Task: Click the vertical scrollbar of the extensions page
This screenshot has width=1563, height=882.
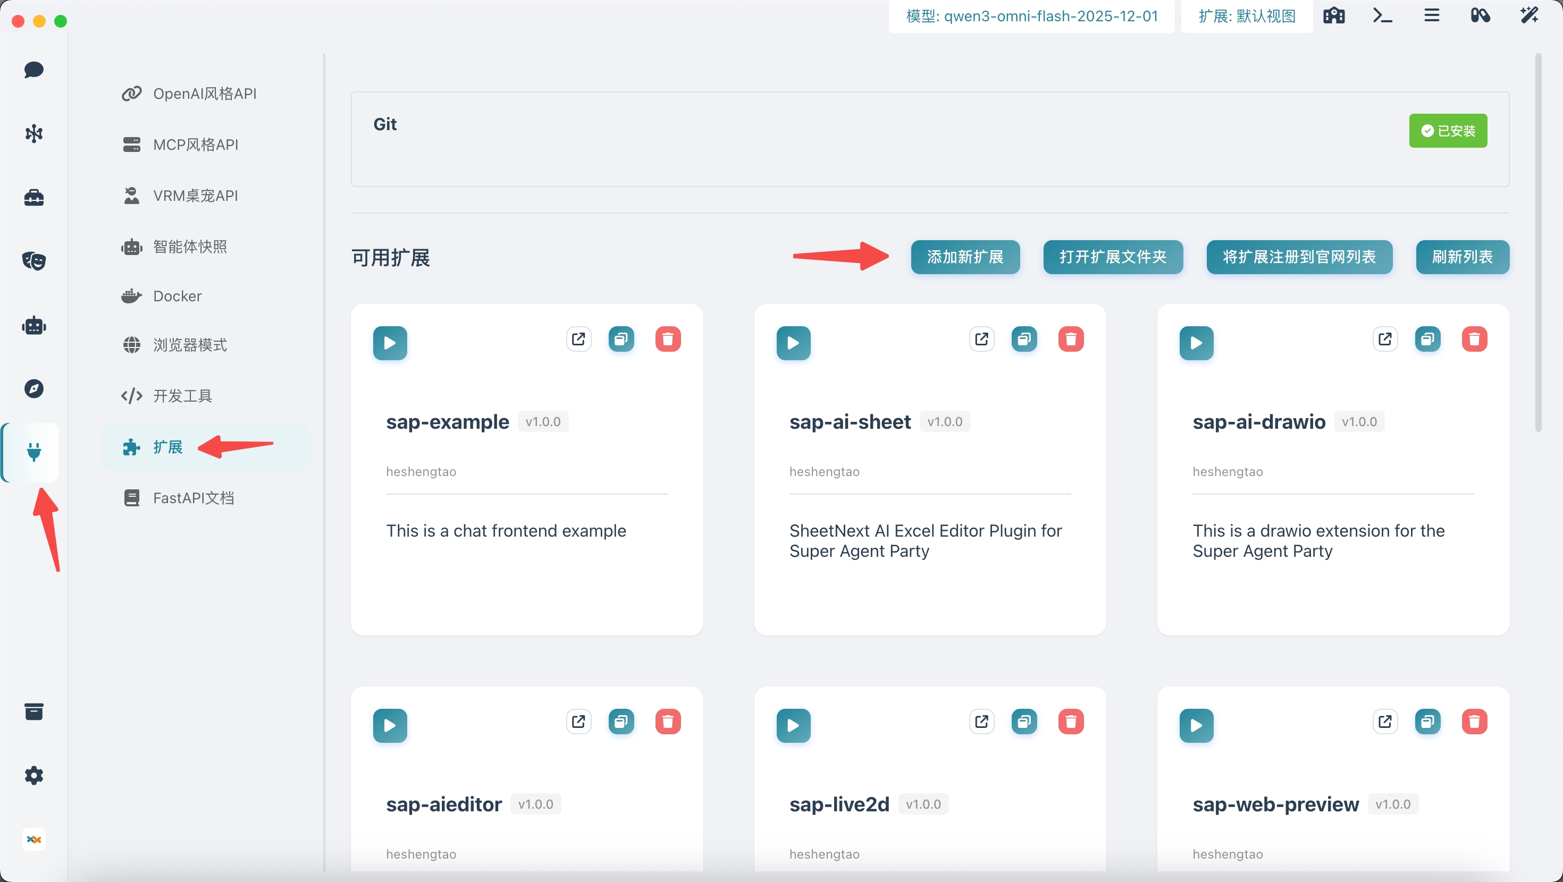Action: pyautogui.click(x=1538, y=243)
